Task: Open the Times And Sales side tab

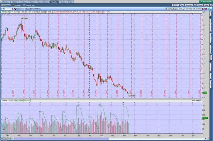Action: pyautogui.click(x=211, y=25)
